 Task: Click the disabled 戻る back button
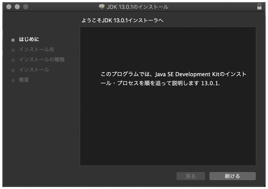(191, 176)
